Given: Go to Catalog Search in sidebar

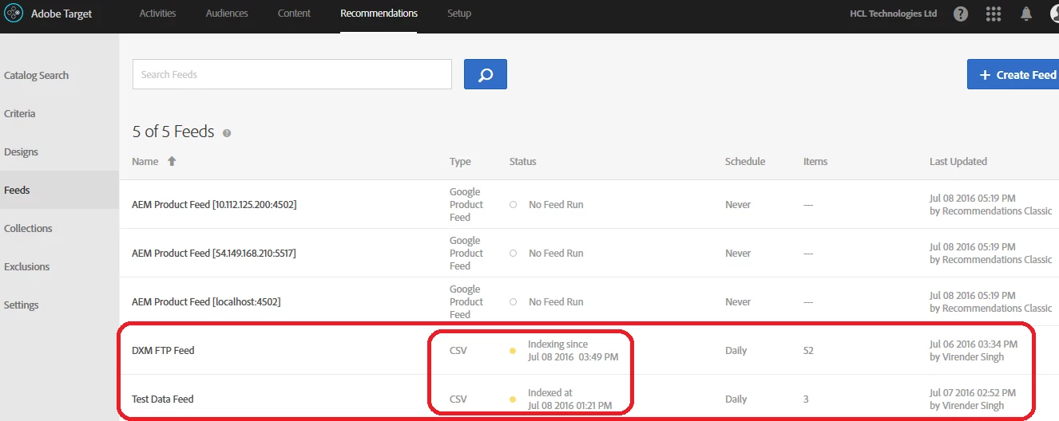Looking at the screenshot, I should point(36,76).
